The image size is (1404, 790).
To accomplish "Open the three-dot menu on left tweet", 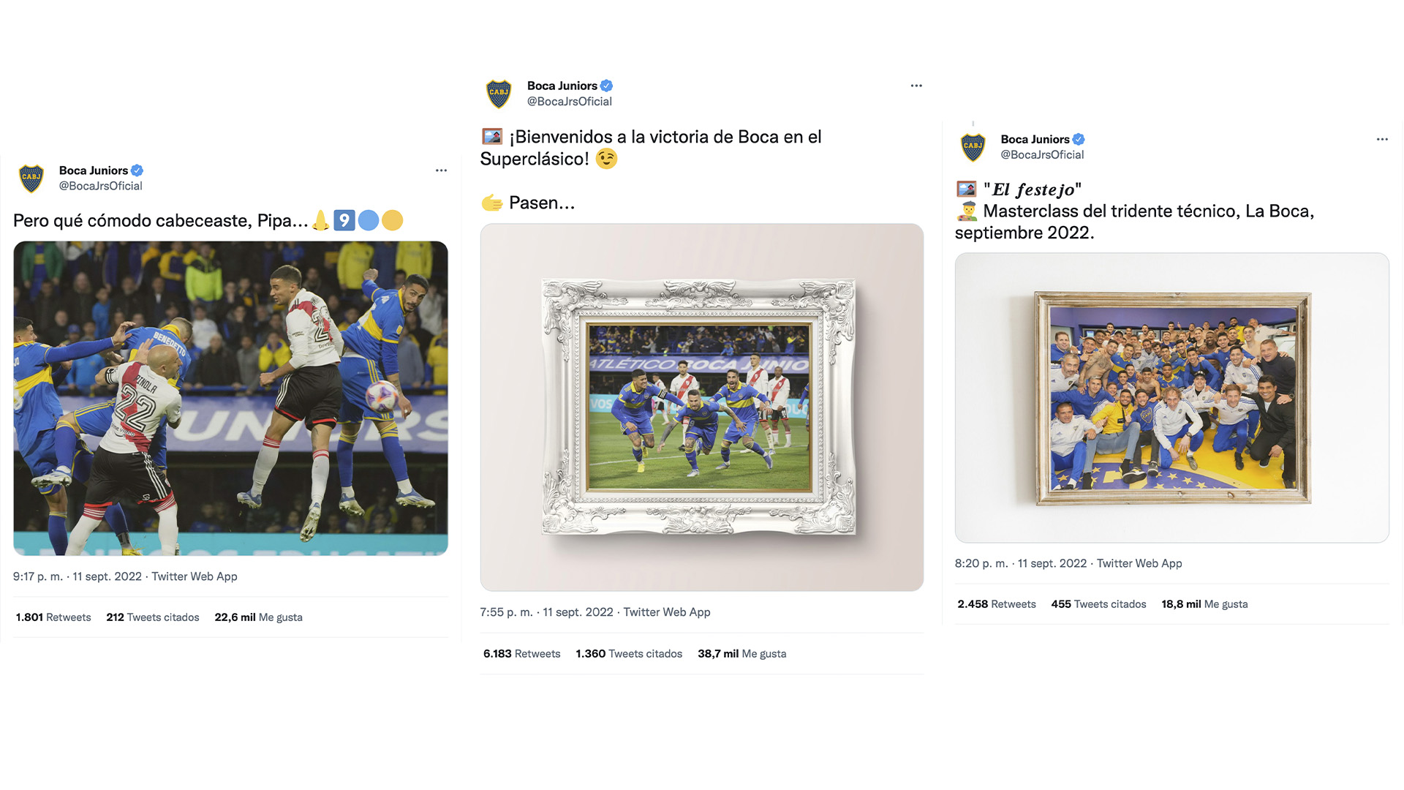I will click(441, 170).
